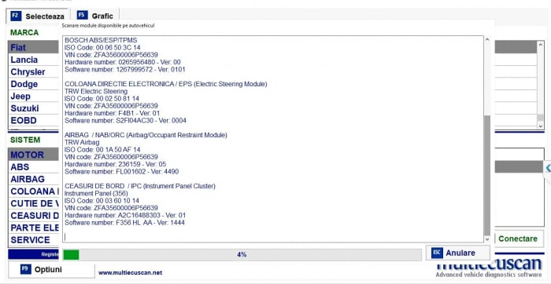Select MOTOR in the SISTEM list
The width and height of the screenshot is (551, 284).
(33, 155)
